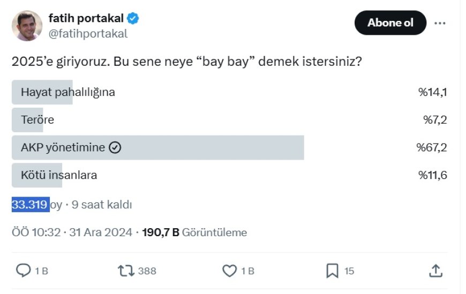Screen dimensions: 466x294
Task: Bookmark this tweet
Action: (332, 271)
